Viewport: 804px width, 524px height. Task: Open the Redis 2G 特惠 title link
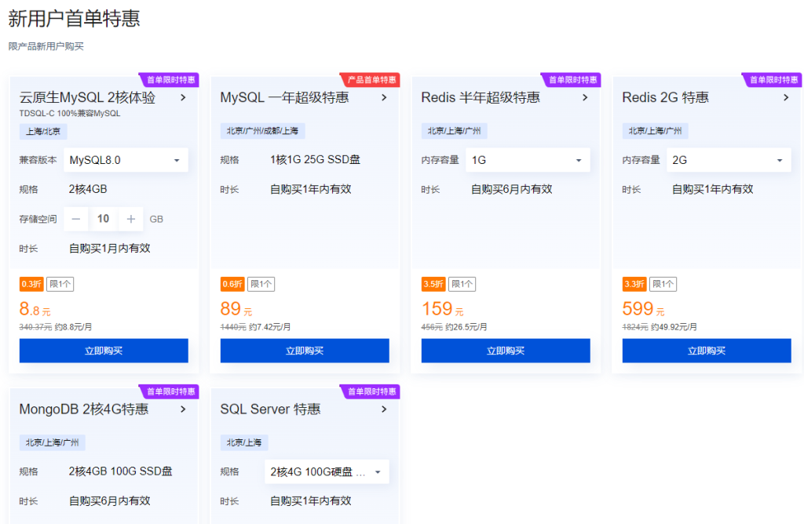coord(666,98)
